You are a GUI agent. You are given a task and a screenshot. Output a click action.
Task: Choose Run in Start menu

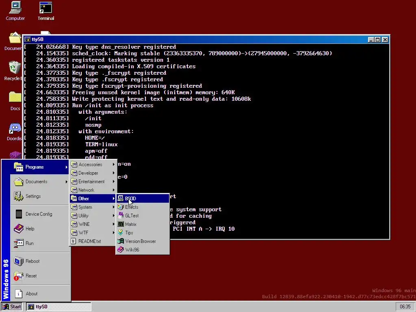(39, 243)
